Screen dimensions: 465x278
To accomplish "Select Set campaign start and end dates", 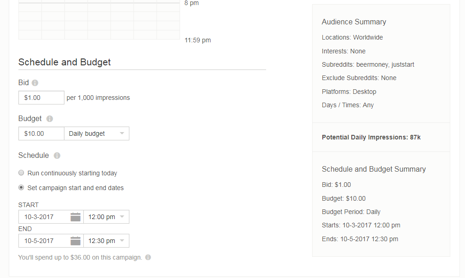I will [x=21, y=188].
